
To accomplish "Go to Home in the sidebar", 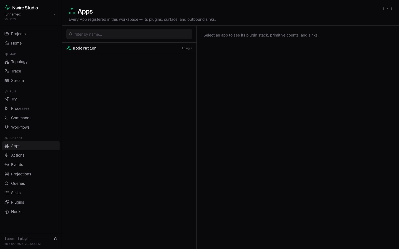I will click(16, 43).
